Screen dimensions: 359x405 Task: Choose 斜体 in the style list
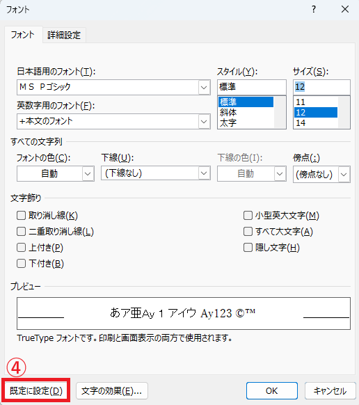(246, 112)
